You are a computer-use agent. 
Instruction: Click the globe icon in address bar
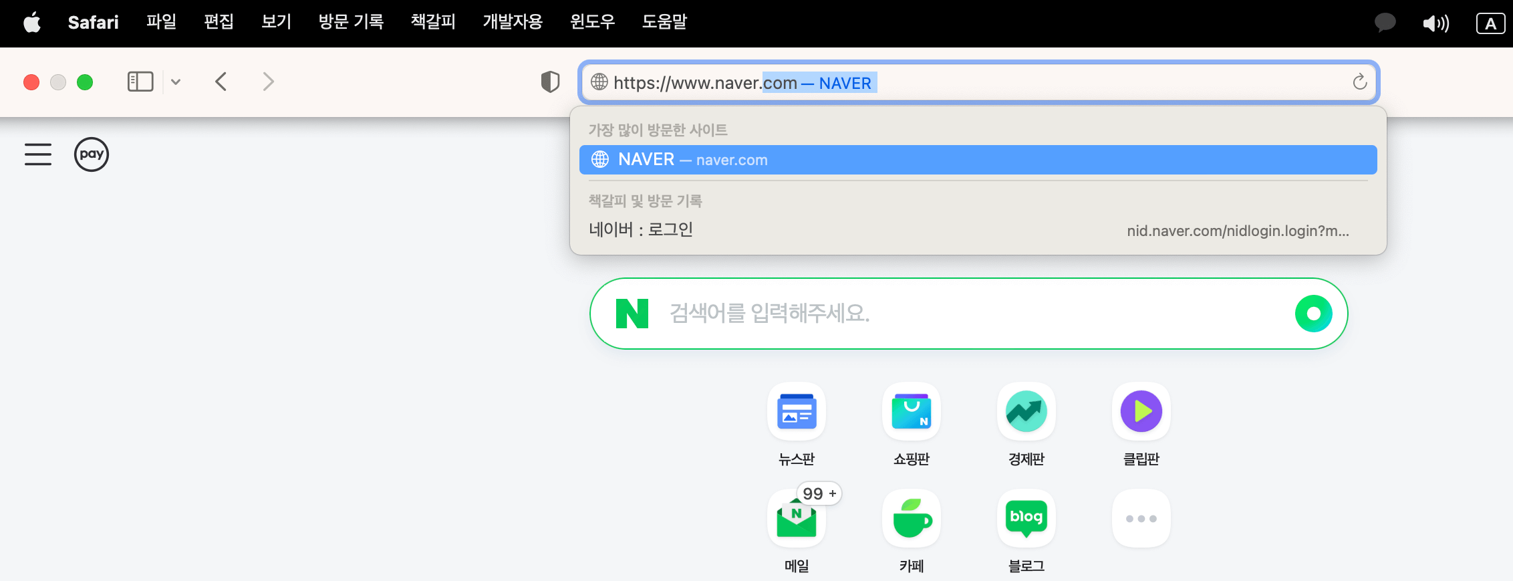tap(599, 82)
